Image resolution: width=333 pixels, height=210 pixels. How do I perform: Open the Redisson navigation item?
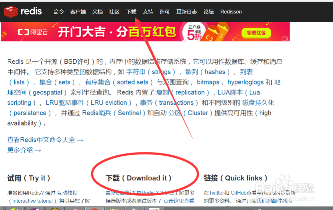tap(231, 12)
